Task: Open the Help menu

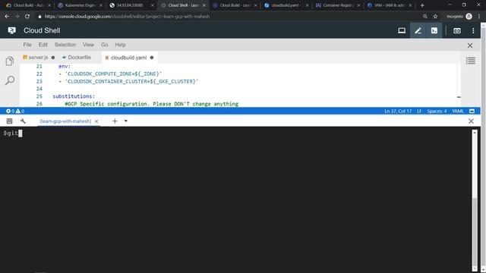Action: click(120, 45)
